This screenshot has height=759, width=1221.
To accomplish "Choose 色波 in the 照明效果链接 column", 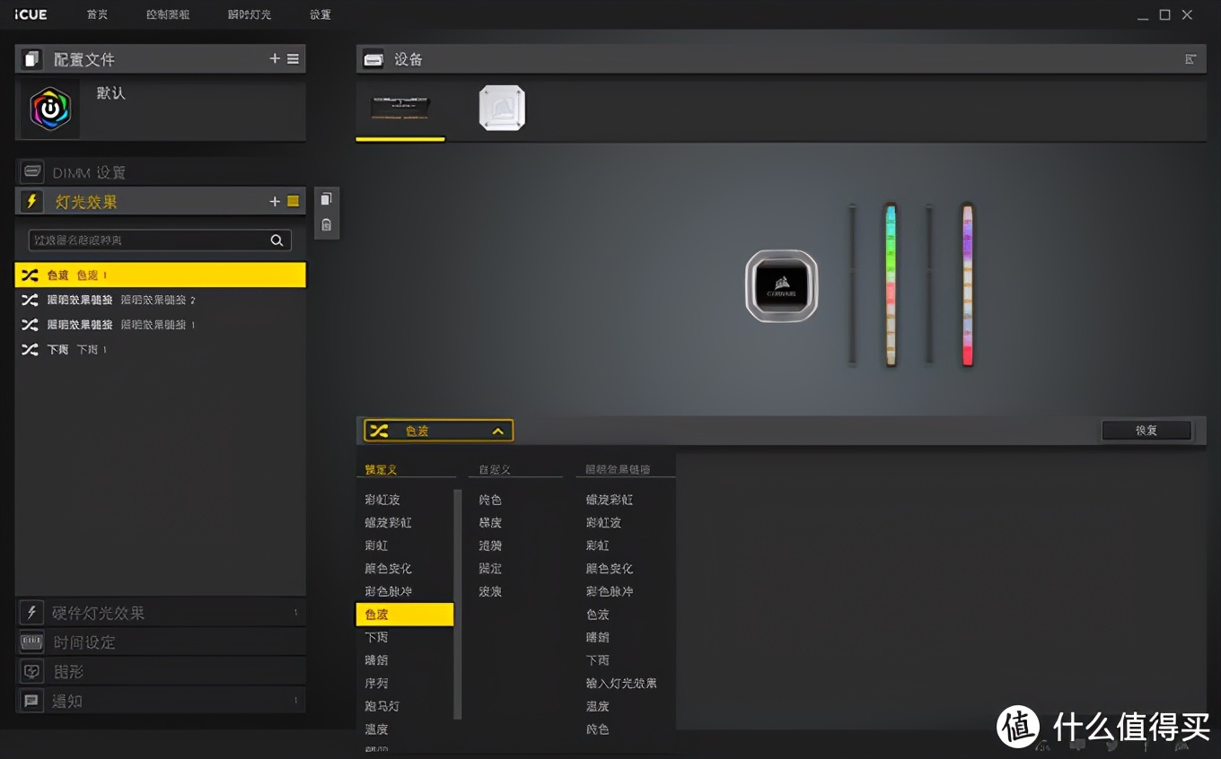I will pyautogui.click(x=597, y=615).
